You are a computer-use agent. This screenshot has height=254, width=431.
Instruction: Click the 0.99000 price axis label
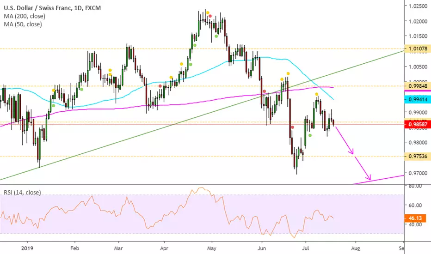(418, 113)
